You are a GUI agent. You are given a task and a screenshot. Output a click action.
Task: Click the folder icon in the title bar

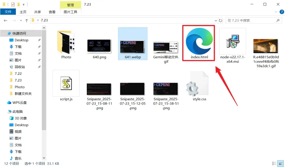4,4
